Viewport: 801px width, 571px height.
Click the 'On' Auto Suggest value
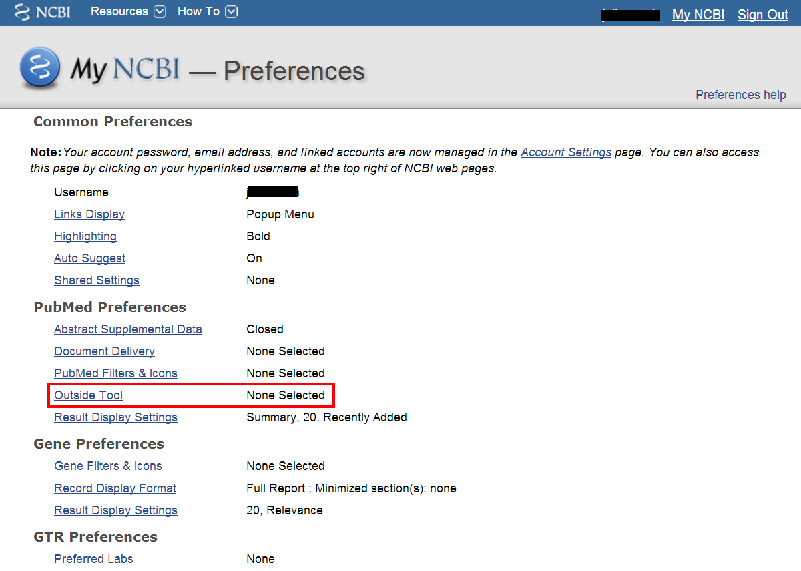[254, 258]
